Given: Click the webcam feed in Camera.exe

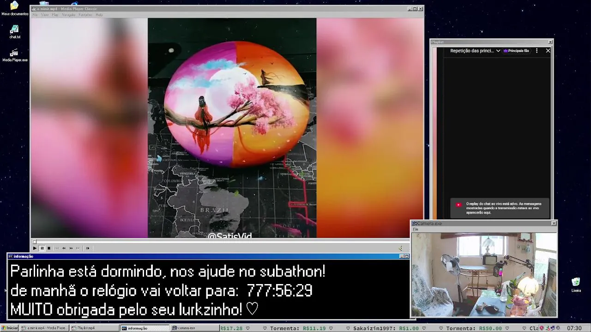Looking at the screenshot, I should click(484, 274).
